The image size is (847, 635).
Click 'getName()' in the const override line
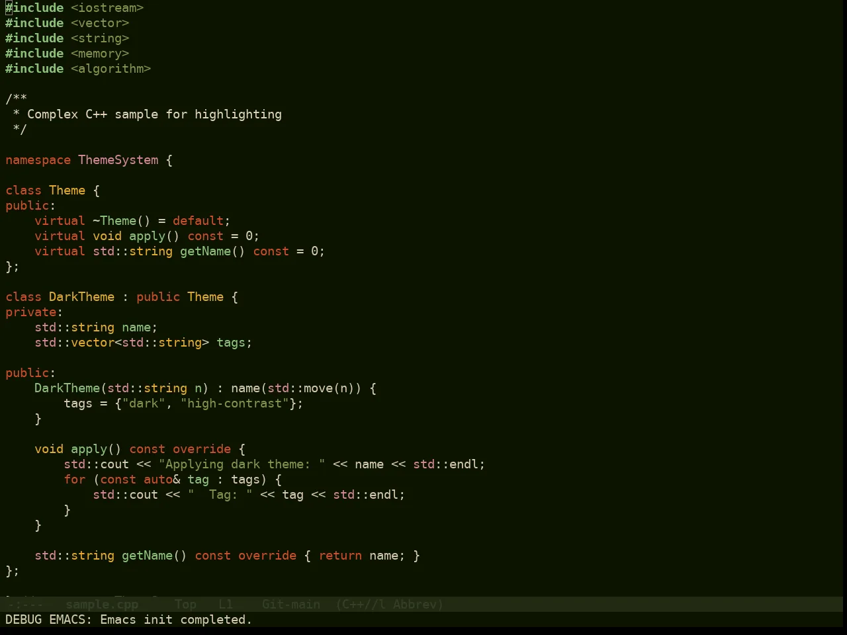coord(154,556)
